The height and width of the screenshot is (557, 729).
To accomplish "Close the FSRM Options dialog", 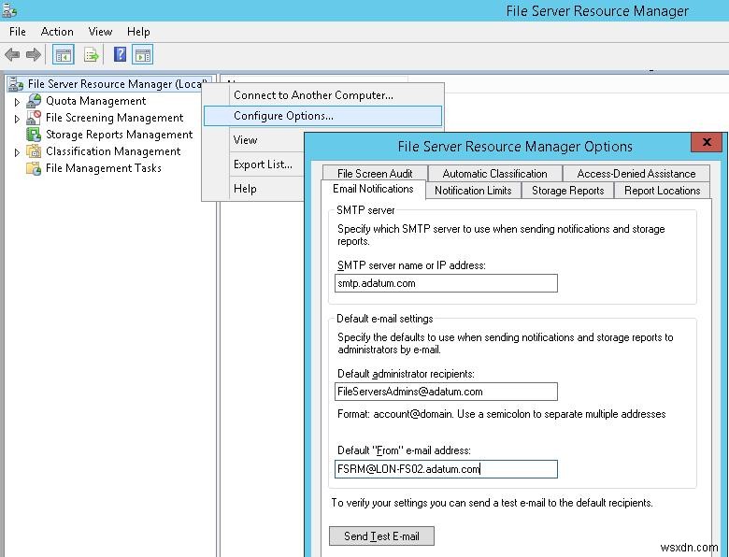I will [x=707, y=142].
